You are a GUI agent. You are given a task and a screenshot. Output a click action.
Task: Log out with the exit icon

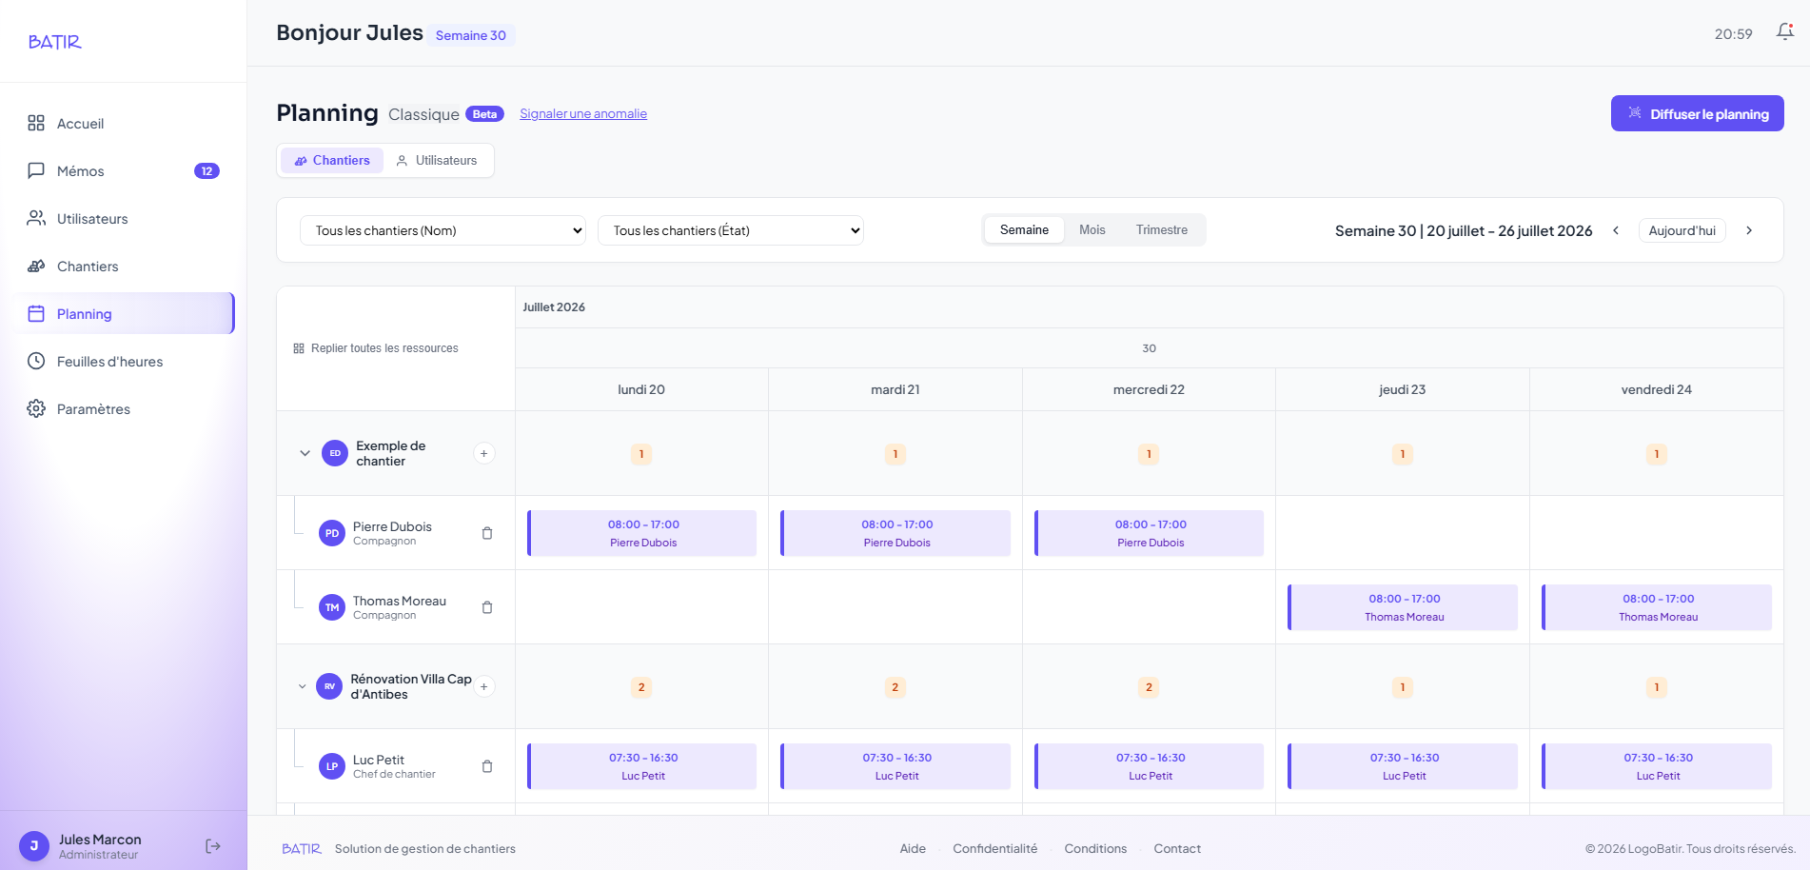click(213, 846)
